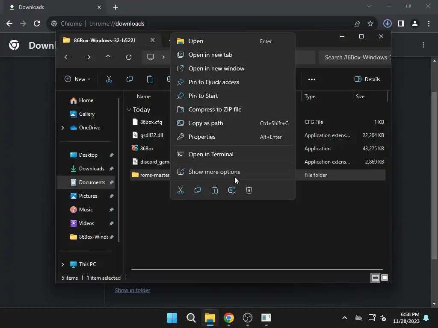This screenshot has width=438, height=328.
Task: Open the downloads page more actions menu
Action: point(423,45)
